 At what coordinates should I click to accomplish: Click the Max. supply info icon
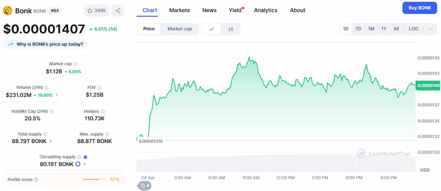[x=107, y=134]
